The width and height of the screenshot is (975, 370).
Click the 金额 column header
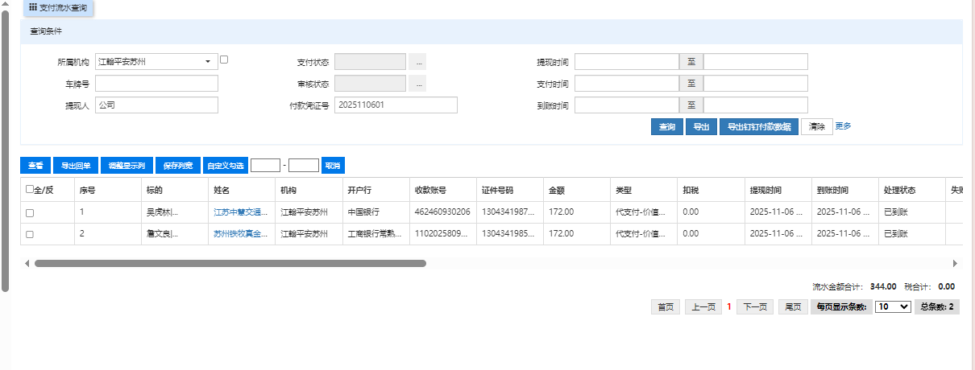coord(575,191)
